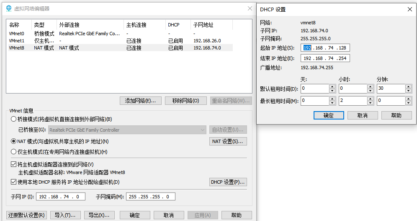The height and width of the screenshot is (221, 417).
Task: Click 导出(X)... button
Action: coord(99,215)
